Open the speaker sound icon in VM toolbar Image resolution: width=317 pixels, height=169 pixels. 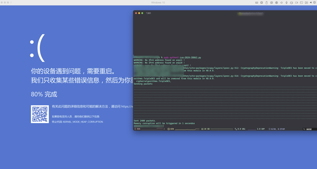[x=281, y=3]
